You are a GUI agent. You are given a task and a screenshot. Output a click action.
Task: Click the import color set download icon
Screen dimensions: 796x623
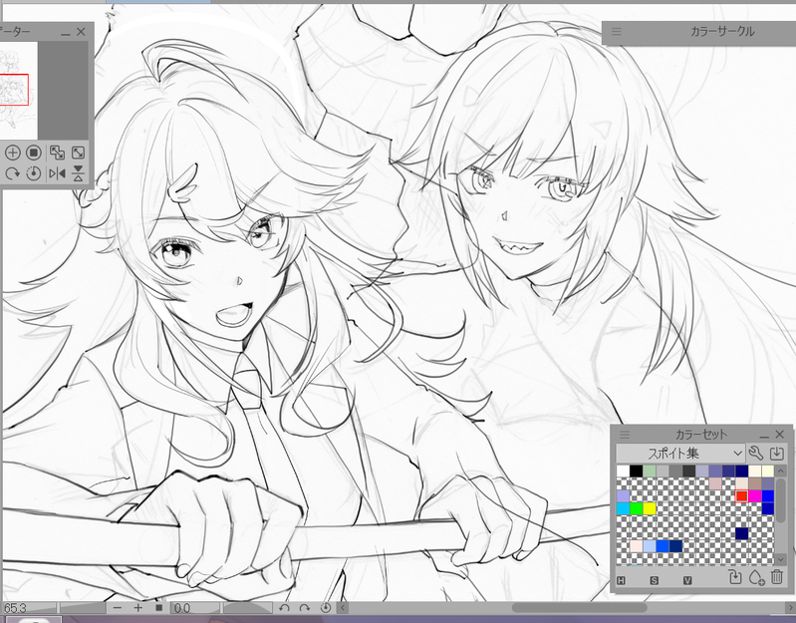pos(777,453)
